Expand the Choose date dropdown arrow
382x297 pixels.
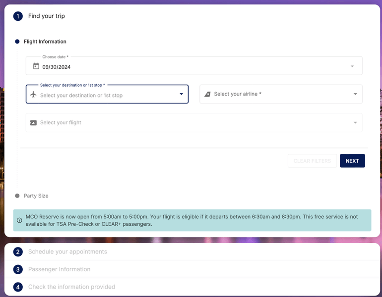pos(352,66)
